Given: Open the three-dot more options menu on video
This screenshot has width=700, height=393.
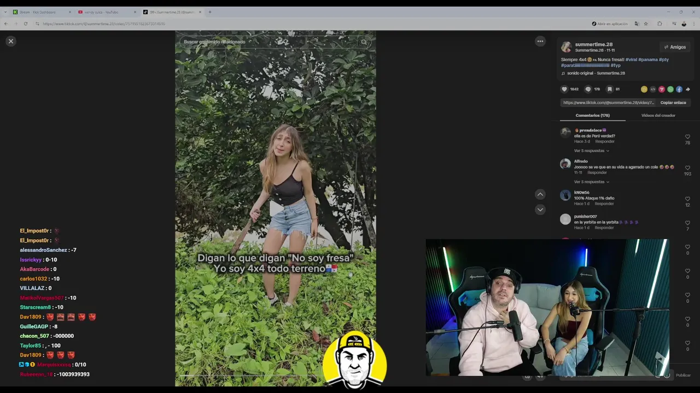Looking at the screenshot, I should click(x=540, y=41).
